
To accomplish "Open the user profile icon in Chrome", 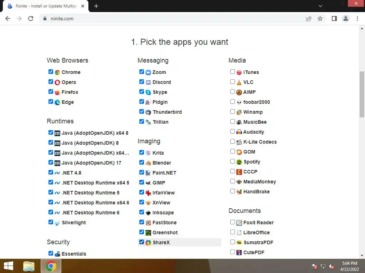I will click(346, 18).
